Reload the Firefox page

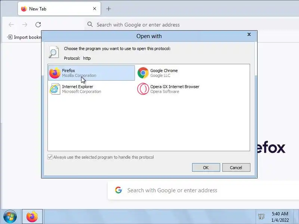(38, 25)
